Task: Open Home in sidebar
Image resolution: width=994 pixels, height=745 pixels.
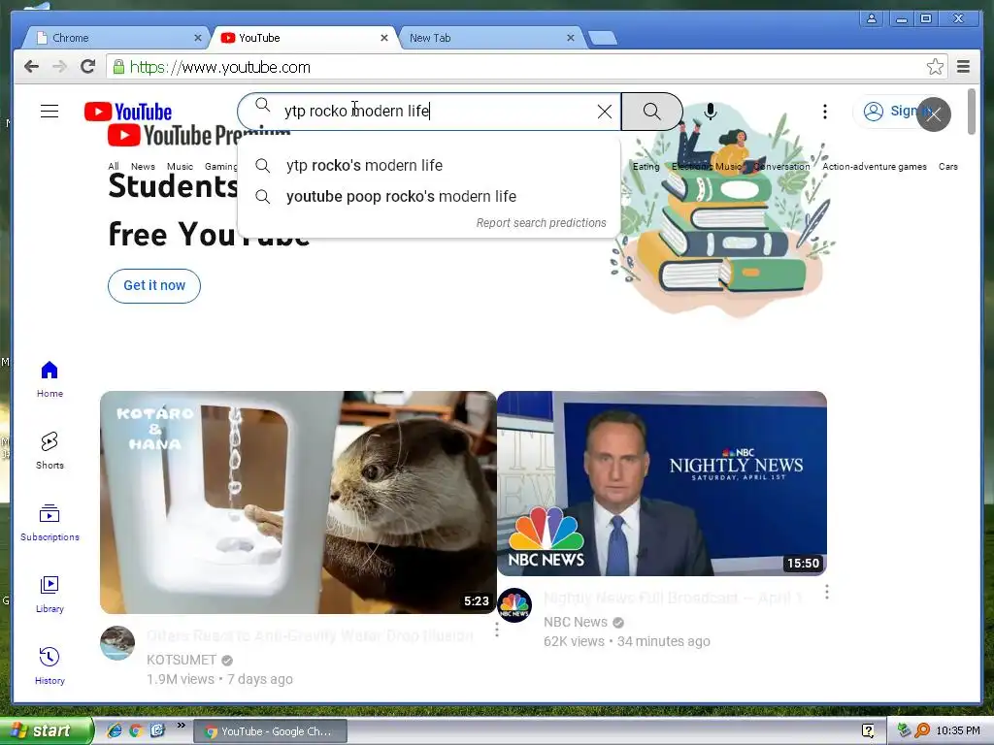Action: 50,379
